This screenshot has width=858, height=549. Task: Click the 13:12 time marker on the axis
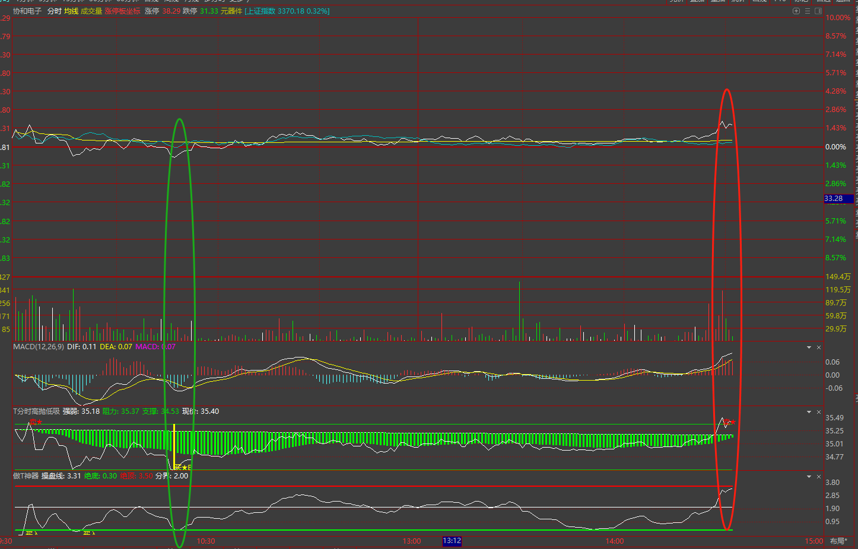coord(452,541)
